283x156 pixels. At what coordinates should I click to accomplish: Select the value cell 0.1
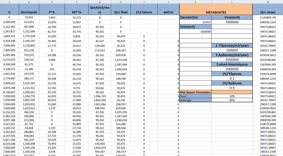pos(232,78)
